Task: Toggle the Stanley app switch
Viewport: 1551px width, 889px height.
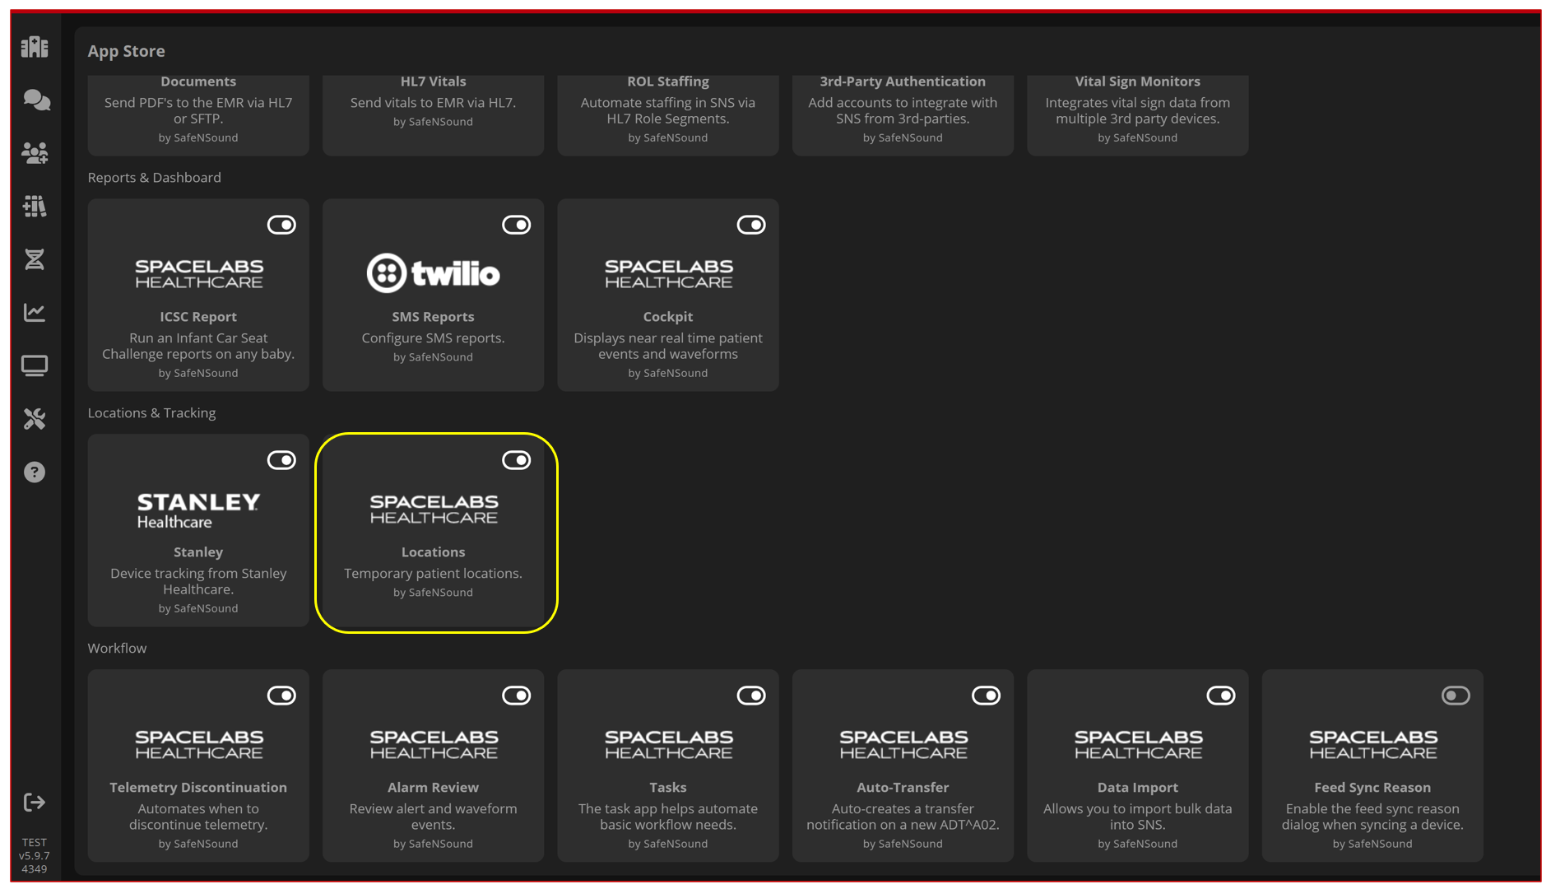Action: (x=281, y=460)
